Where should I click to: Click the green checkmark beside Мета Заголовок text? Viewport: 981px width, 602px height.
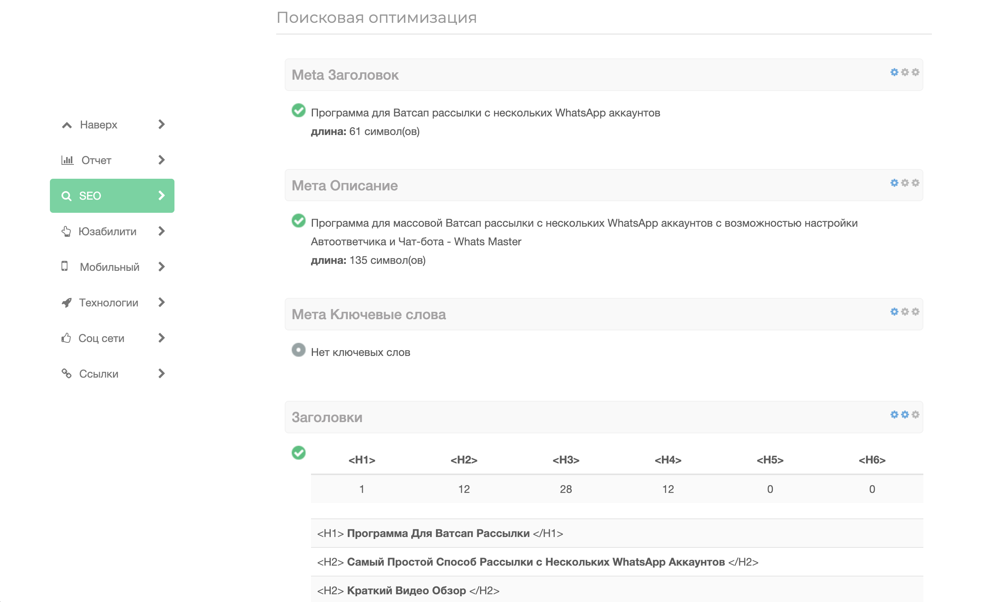[298, 110]
